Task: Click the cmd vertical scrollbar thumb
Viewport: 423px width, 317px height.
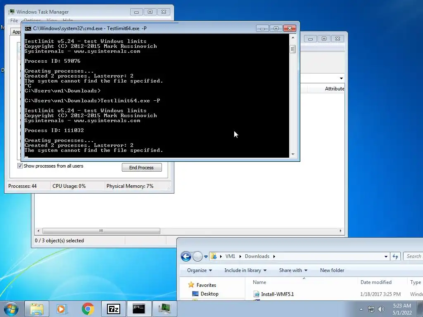Action: coord(293,49)
